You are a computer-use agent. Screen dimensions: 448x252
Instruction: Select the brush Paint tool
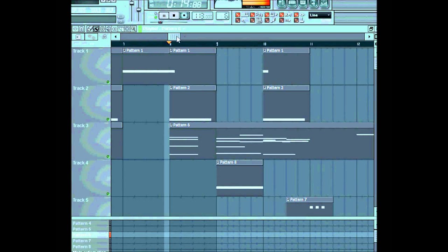[x=96, y=29]
